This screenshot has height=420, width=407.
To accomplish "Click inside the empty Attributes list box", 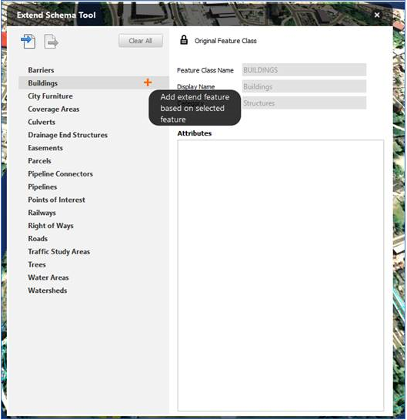I will (x=281, y=275).
